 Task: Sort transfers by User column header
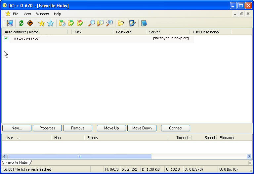coord(10,138)
